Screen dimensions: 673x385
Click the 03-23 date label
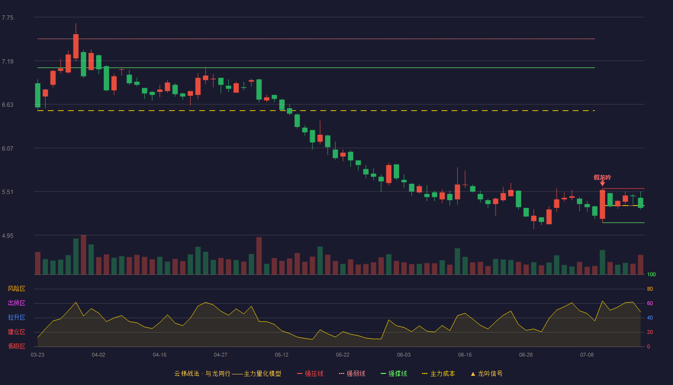(37, 355)
